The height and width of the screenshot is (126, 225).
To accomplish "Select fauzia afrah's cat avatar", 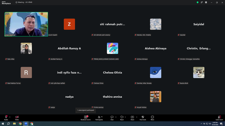I will [x=199, y=72].
